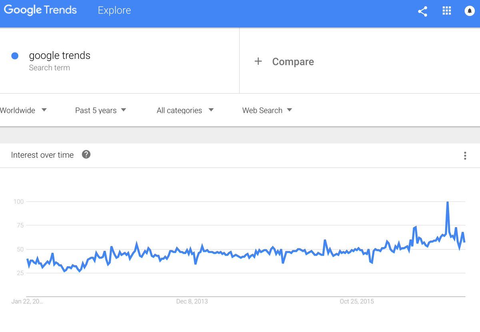Click the Oct 25, 2015 axis label
Viewport: 480px width, 332px height.
pyautogui.click(x=357, y=301)
